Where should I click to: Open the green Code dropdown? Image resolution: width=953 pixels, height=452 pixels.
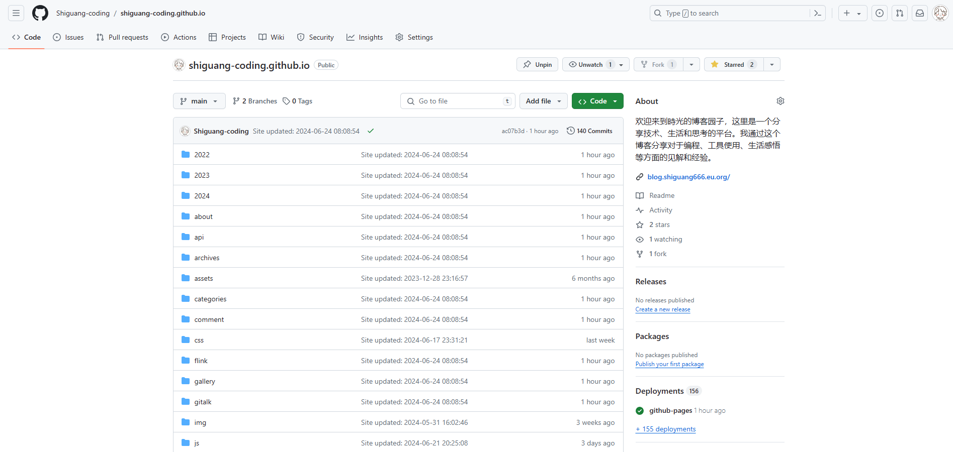pos(597,101)
